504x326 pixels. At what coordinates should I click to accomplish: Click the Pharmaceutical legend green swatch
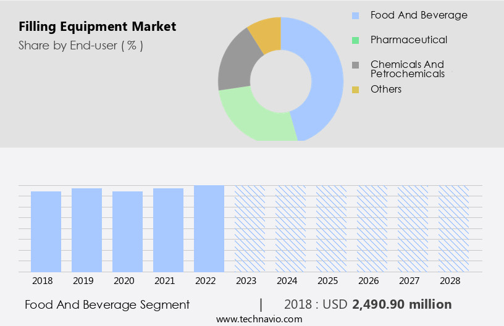pyautogui.click(x=355, y=40)
